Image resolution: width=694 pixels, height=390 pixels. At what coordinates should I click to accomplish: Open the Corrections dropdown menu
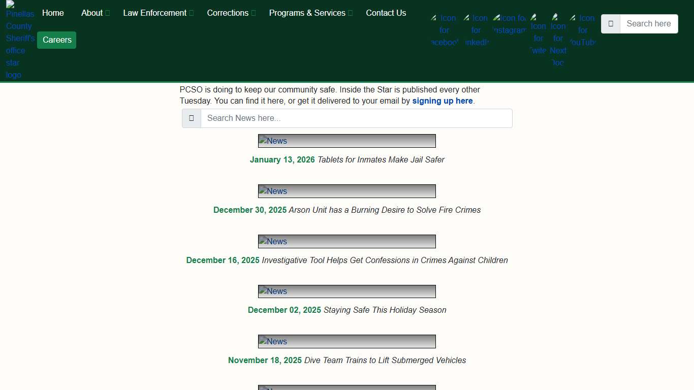tap(231, 13)
